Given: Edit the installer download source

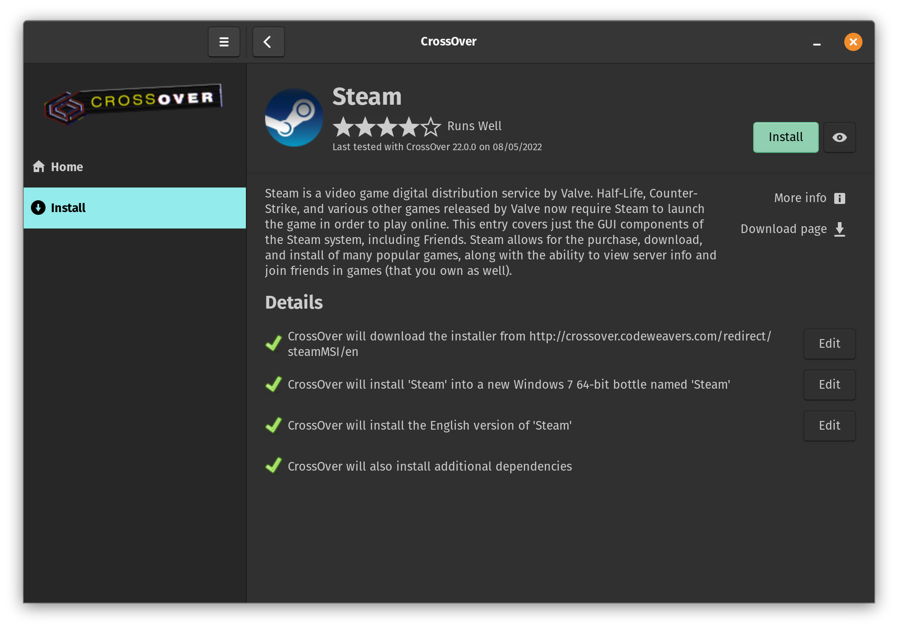Looking at the screenshot, I should point(829,344).
